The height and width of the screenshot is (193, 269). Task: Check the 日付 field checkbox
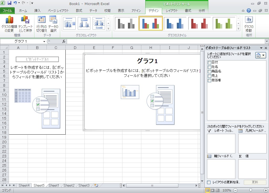click(x=209, y=63)
